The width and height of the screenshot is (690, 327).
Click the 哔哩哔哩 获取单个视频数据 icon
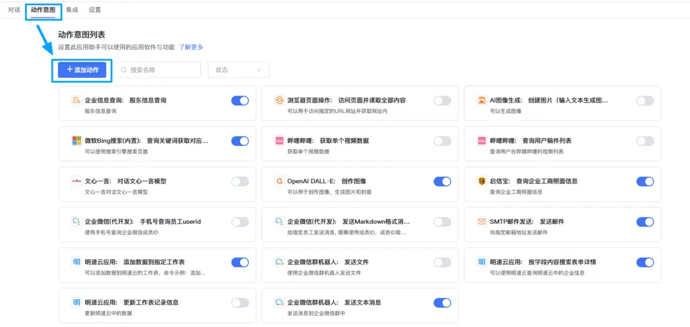coord(280,141)
